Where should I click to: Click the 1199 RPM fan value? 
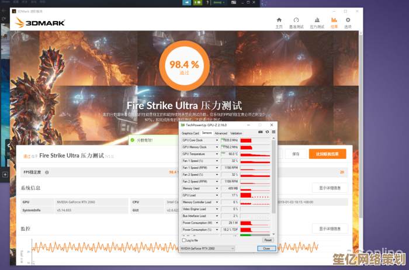230,182
